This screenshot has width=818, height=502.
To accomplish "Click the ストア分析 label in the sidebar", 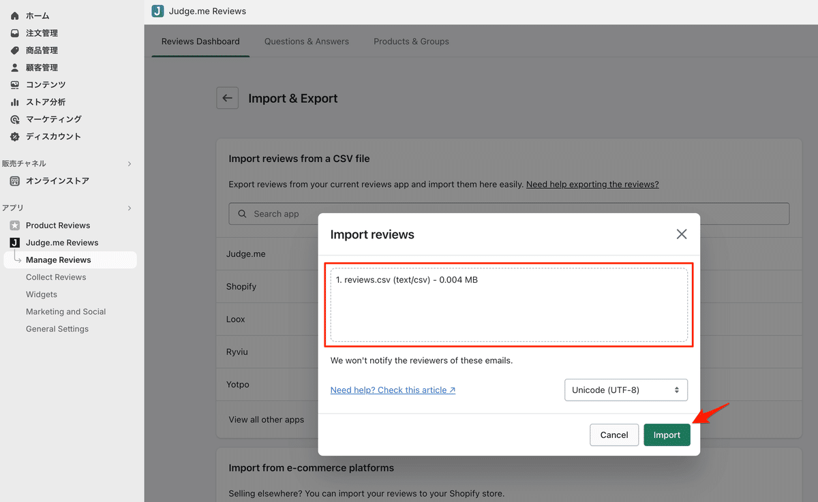I will click(46, 102).
